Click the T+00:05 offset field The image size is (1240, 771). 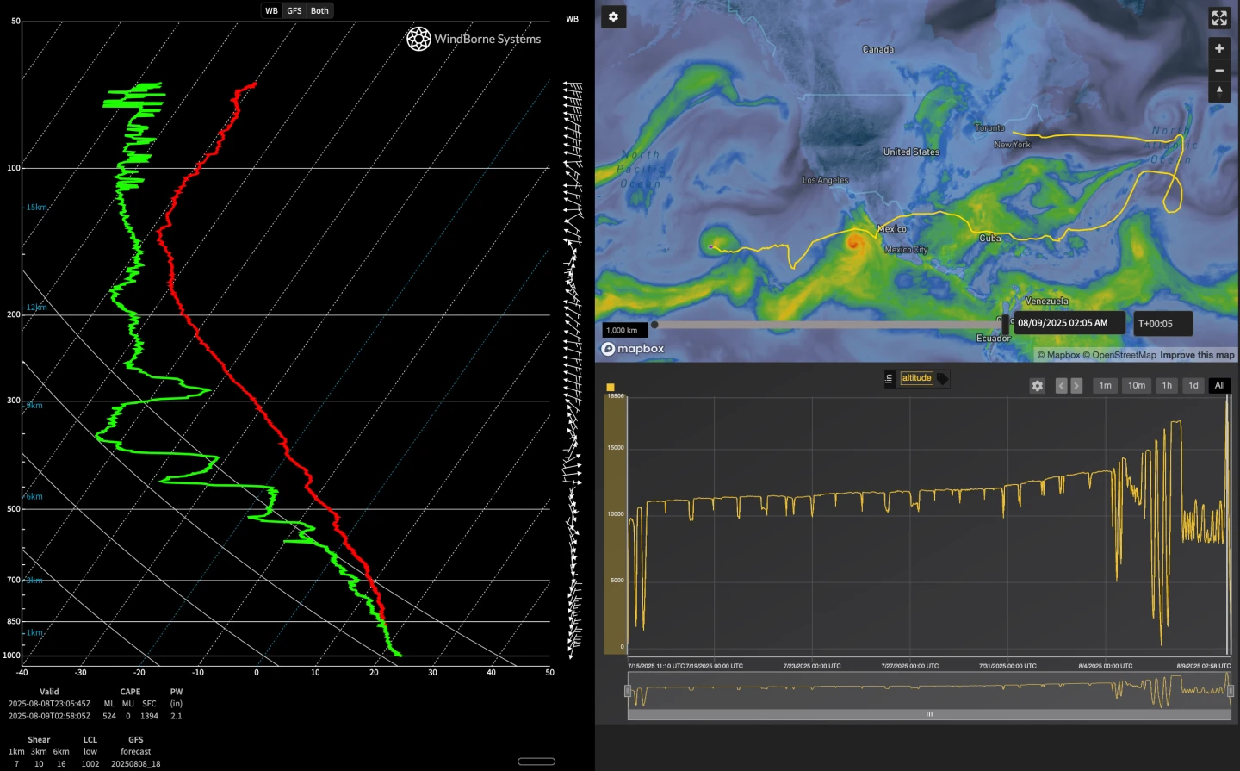point(1162,324)
